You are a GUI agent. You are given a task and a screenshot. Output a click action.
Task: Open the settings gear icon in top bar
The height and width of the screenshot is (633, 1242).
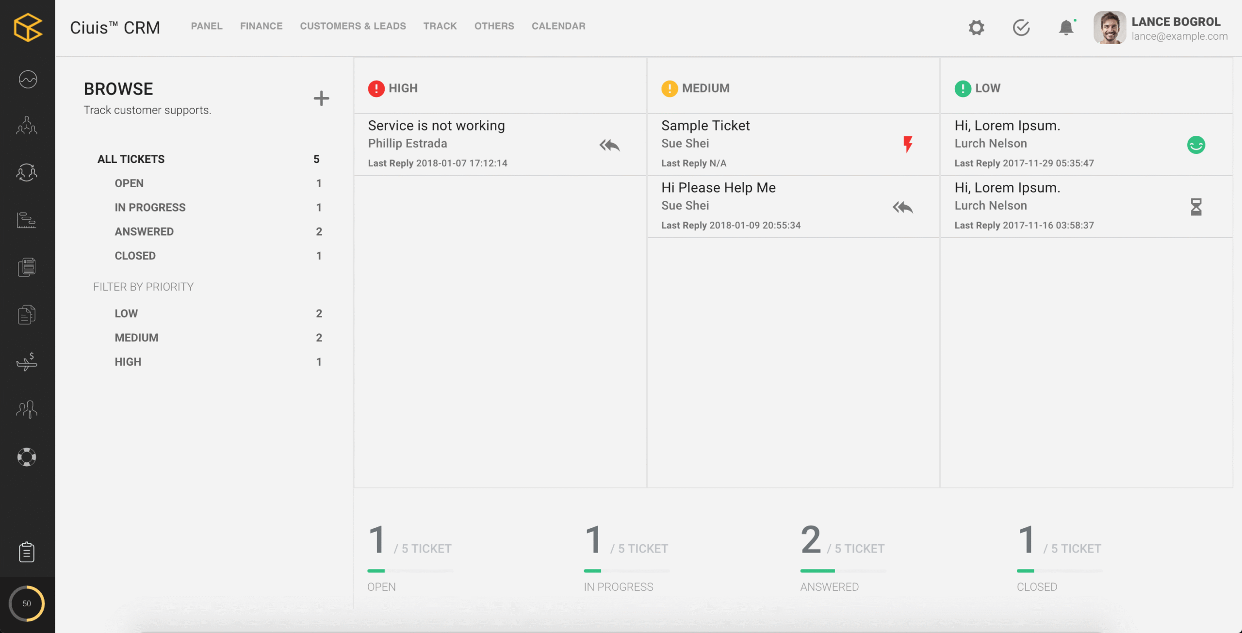976,28
